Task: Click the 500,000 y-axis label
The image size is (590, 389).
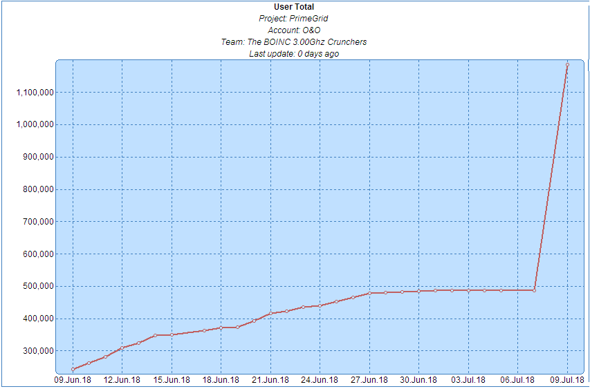Action: point(38,286)
